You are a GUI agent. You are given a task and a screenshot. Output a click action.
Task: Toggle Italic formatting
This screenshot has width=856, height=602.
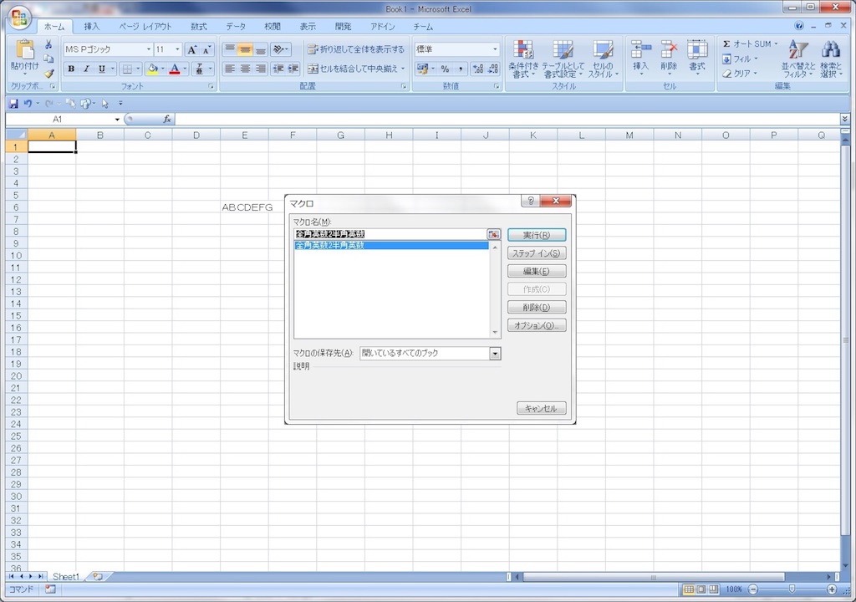coord(86,69)
